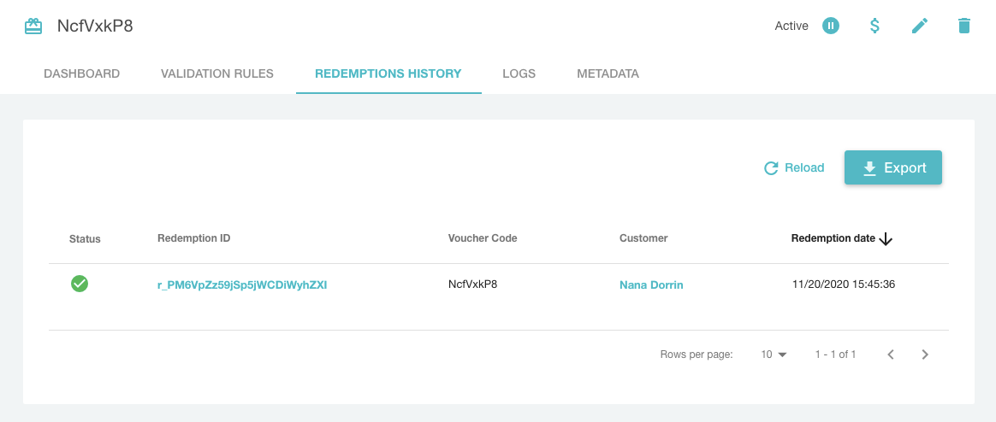Delete the voucher with the trash icon

(963, 26)
